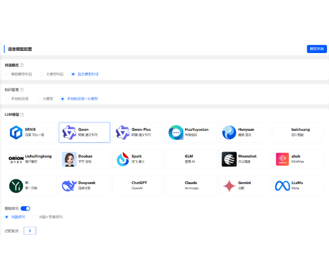
Task: Select the Gemini star icon
Action: (229, 186)
